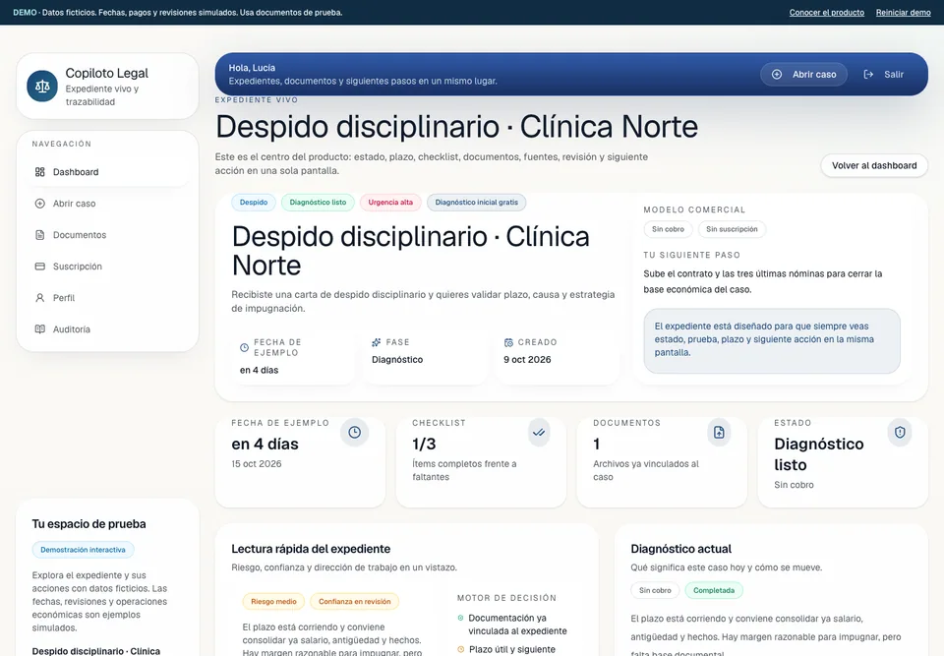Click the calendar icon next to the CREADO label

point(508,342)
